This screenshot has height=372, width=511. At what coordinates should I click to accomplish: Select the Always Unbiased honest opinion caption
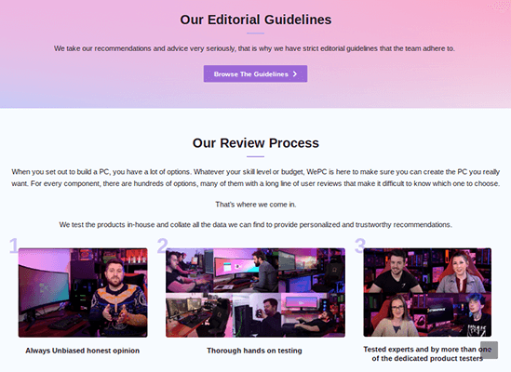83,351
